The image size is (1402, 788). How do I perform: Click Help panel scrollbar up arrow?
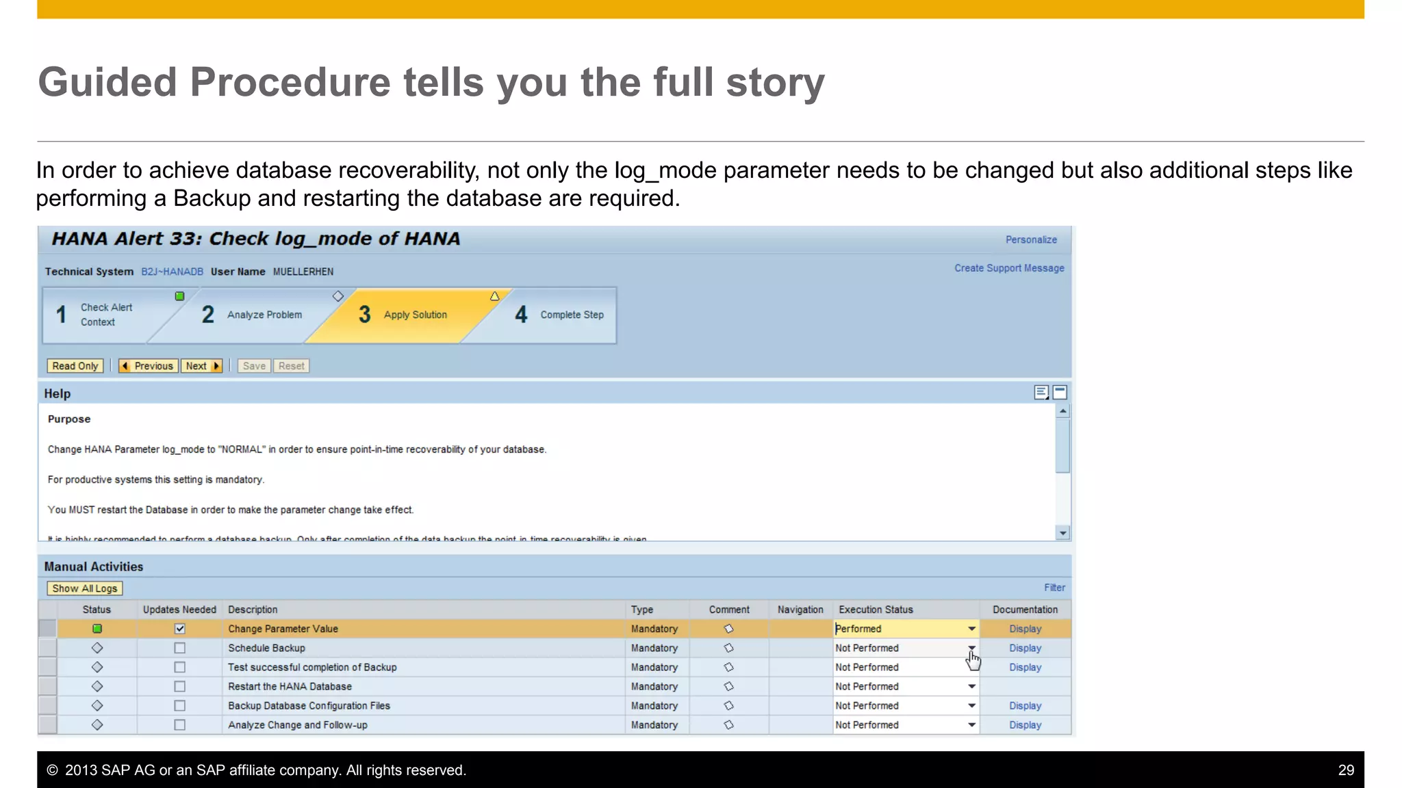(x=1062, y=411)
